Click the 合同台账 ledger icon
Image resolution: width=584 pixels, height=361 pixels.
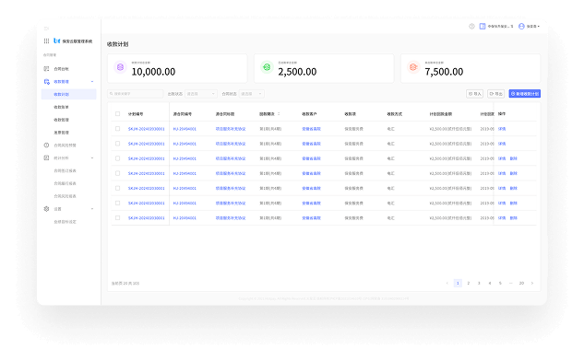click(x=46, y=69)
